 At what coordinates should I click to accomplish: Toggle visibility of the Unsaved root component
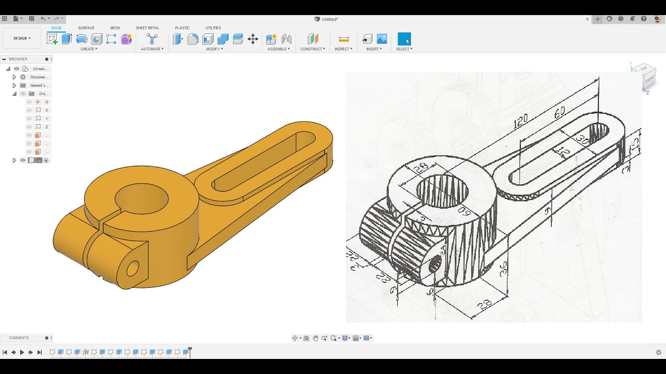point(17,69)
